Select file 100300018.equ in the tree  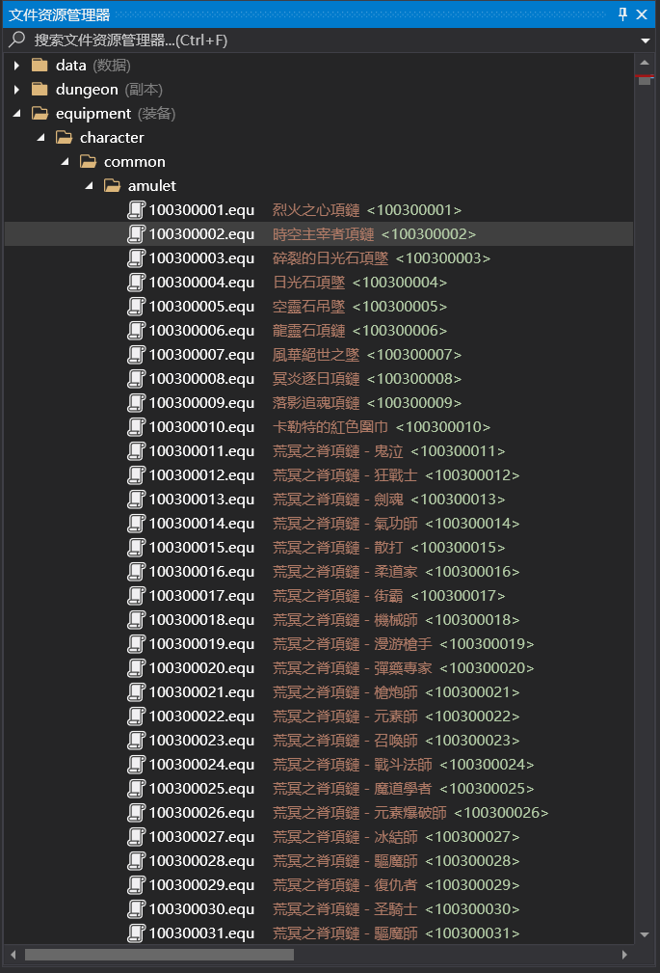click(x=201, y=620)
